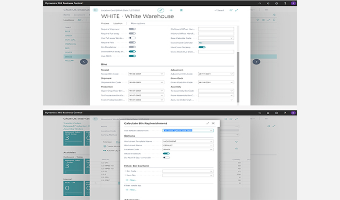Viewport: 340px width, 200px height.
Task: Open Cross-Dock Bin Code dropdown
Action: [231, 82]
